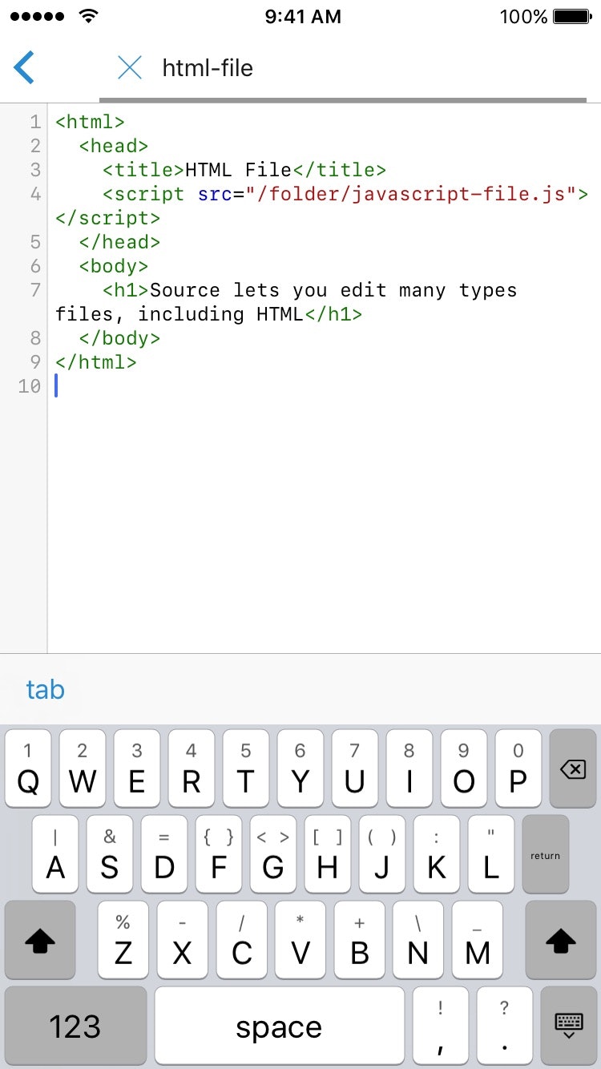The height and width of the screenshot is (1069, 601).
Task: Tap the O key
Action: [464, 768]
